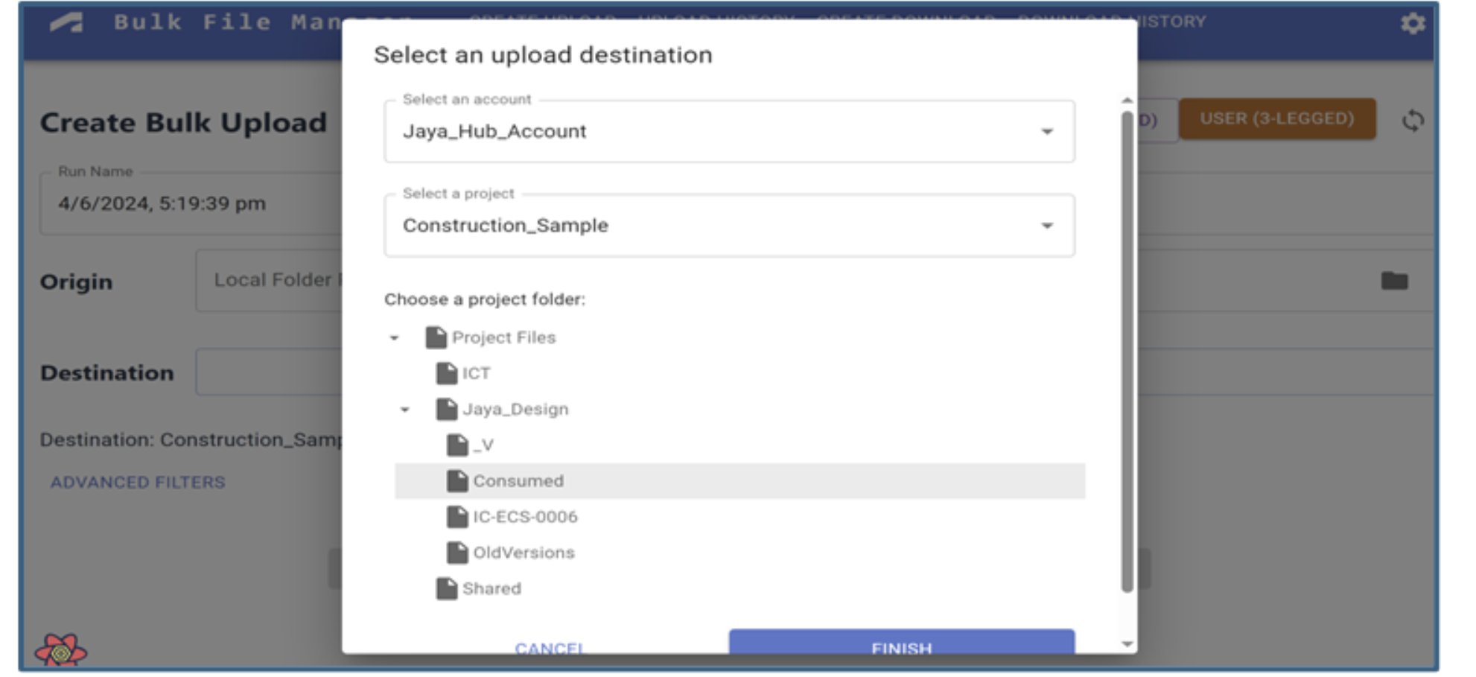The height and width of the screenshot is (677, 1476).
Task: Collapse the Project Files tree node
Action: pos(395,338)
